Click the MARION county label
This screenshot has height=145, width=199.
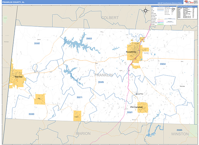pos(83,134)
